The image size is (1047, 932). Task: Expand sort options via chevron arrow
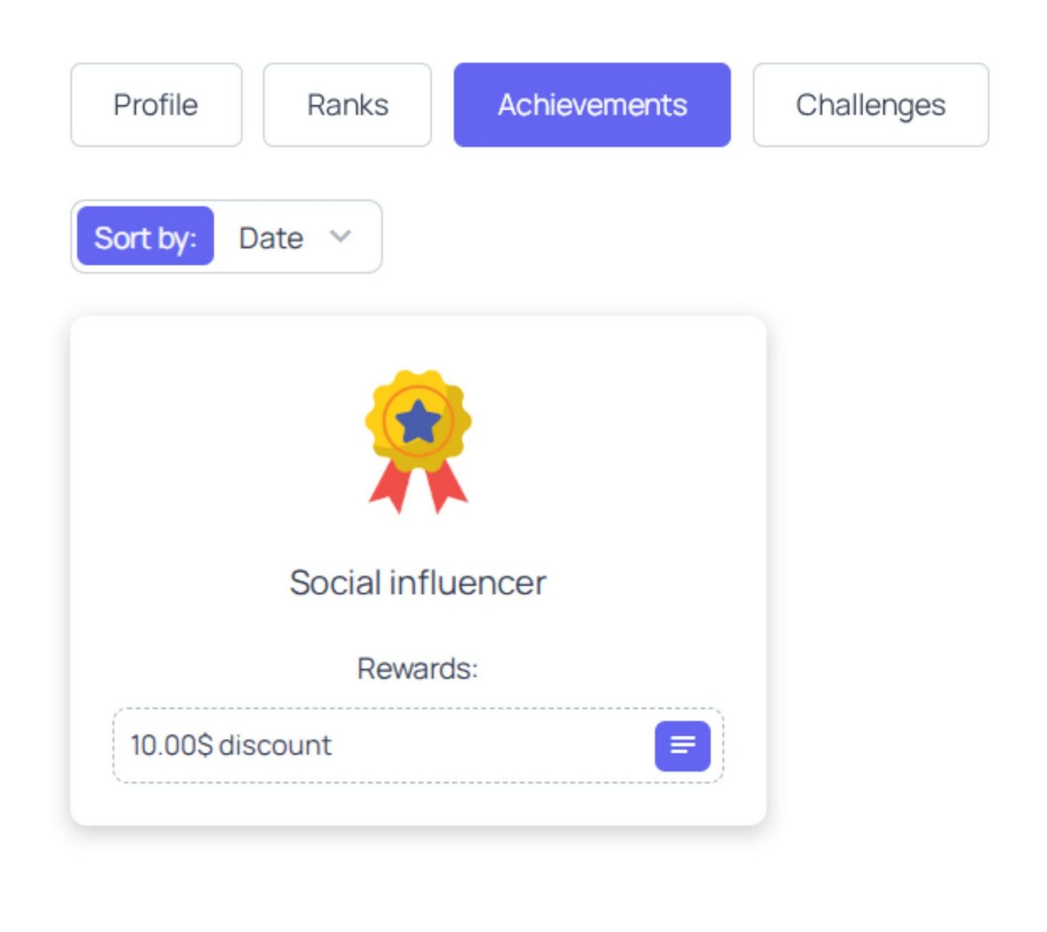pos(341,237)
